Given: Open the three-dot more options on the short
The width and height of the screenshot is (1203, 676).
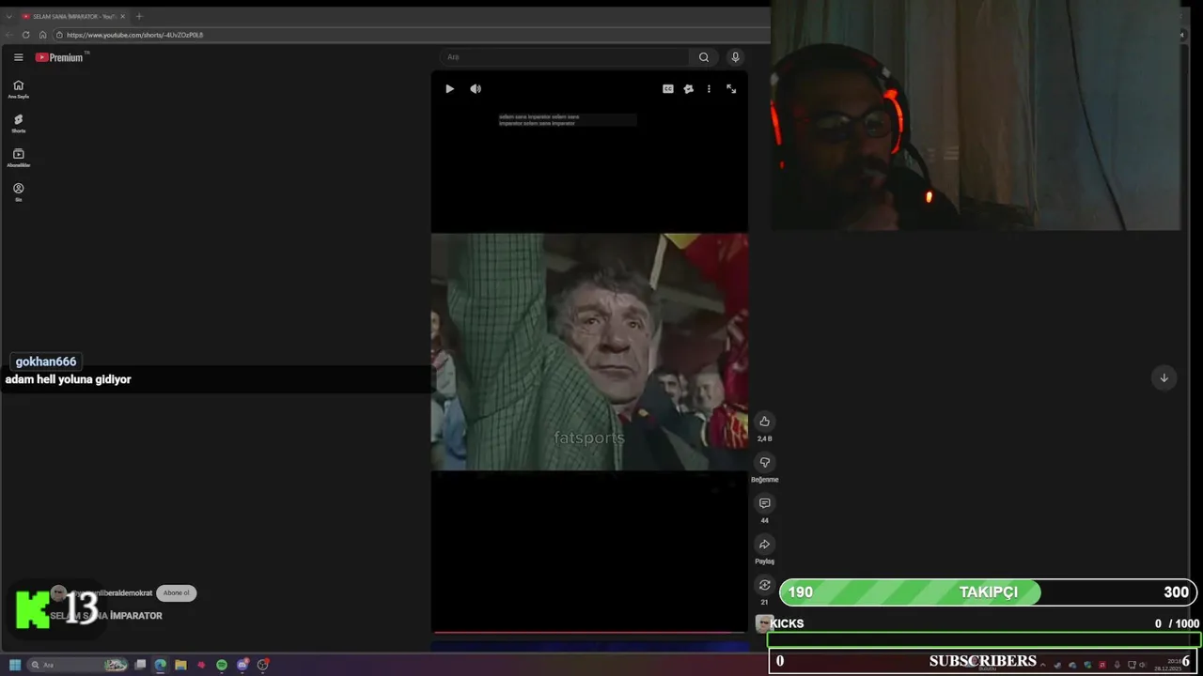Looking at the screenshot, I should tap(709, 89).
